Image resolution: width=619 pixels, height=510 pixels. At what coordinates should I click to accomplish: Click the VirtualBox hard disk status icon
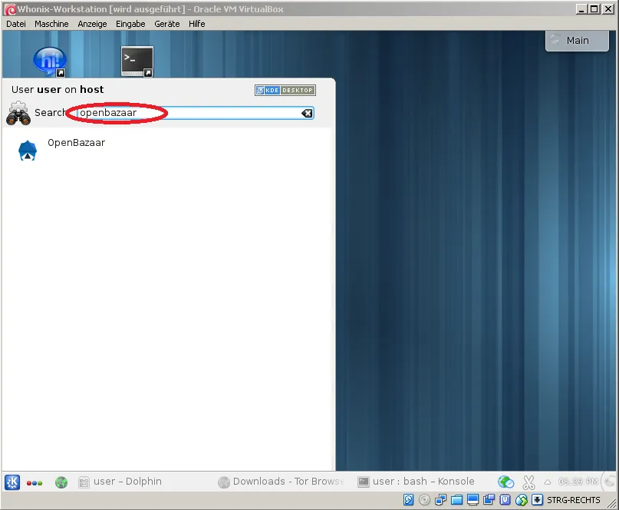click(x=409, y=500)
